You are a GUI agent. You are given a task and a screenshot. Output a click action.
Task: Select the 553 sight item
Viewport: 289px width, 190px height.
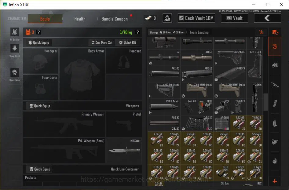222,107
